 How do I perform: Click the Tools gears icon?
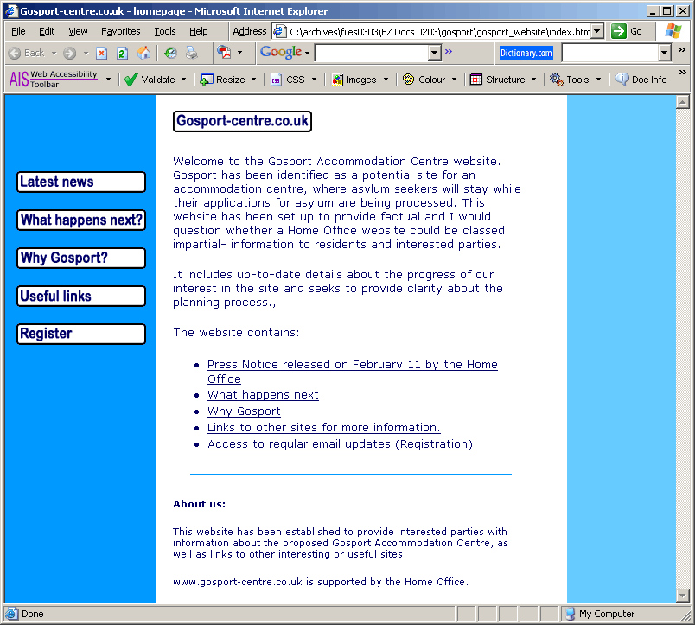tap(557, 80)
